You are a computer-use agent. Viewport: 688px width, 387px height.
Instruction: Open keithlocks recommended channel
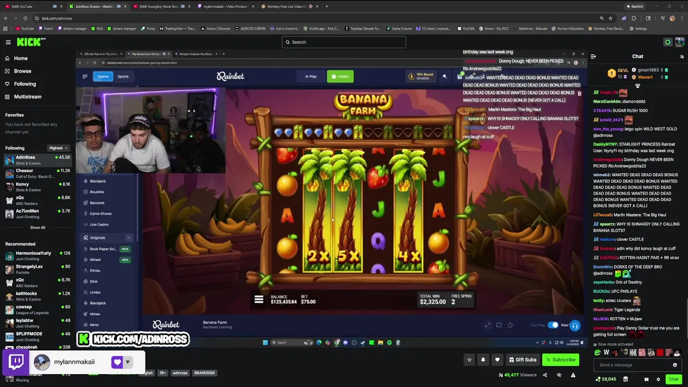point(38,296)
